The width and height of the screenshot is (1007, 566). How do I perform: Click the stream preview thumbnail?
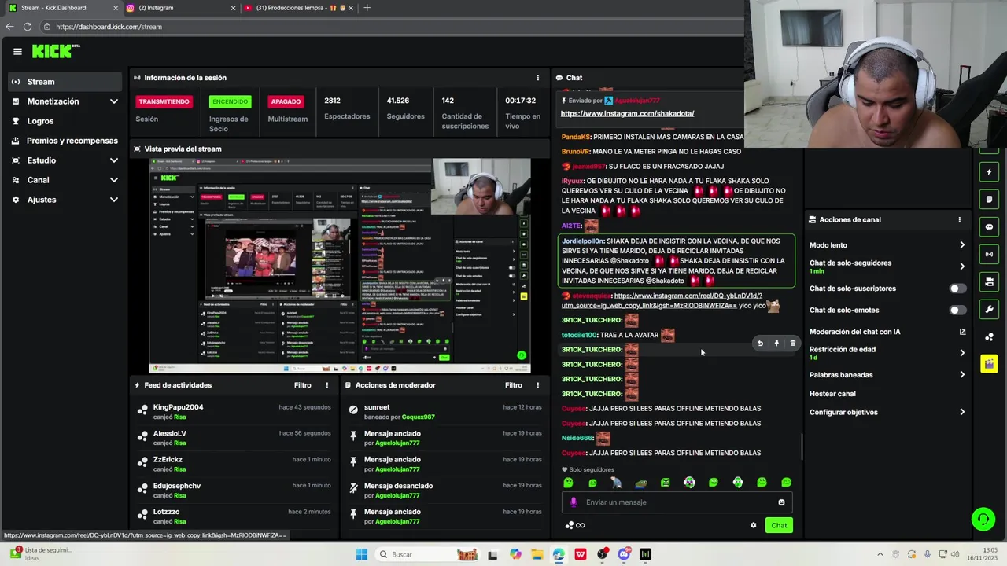pos(340,266)
